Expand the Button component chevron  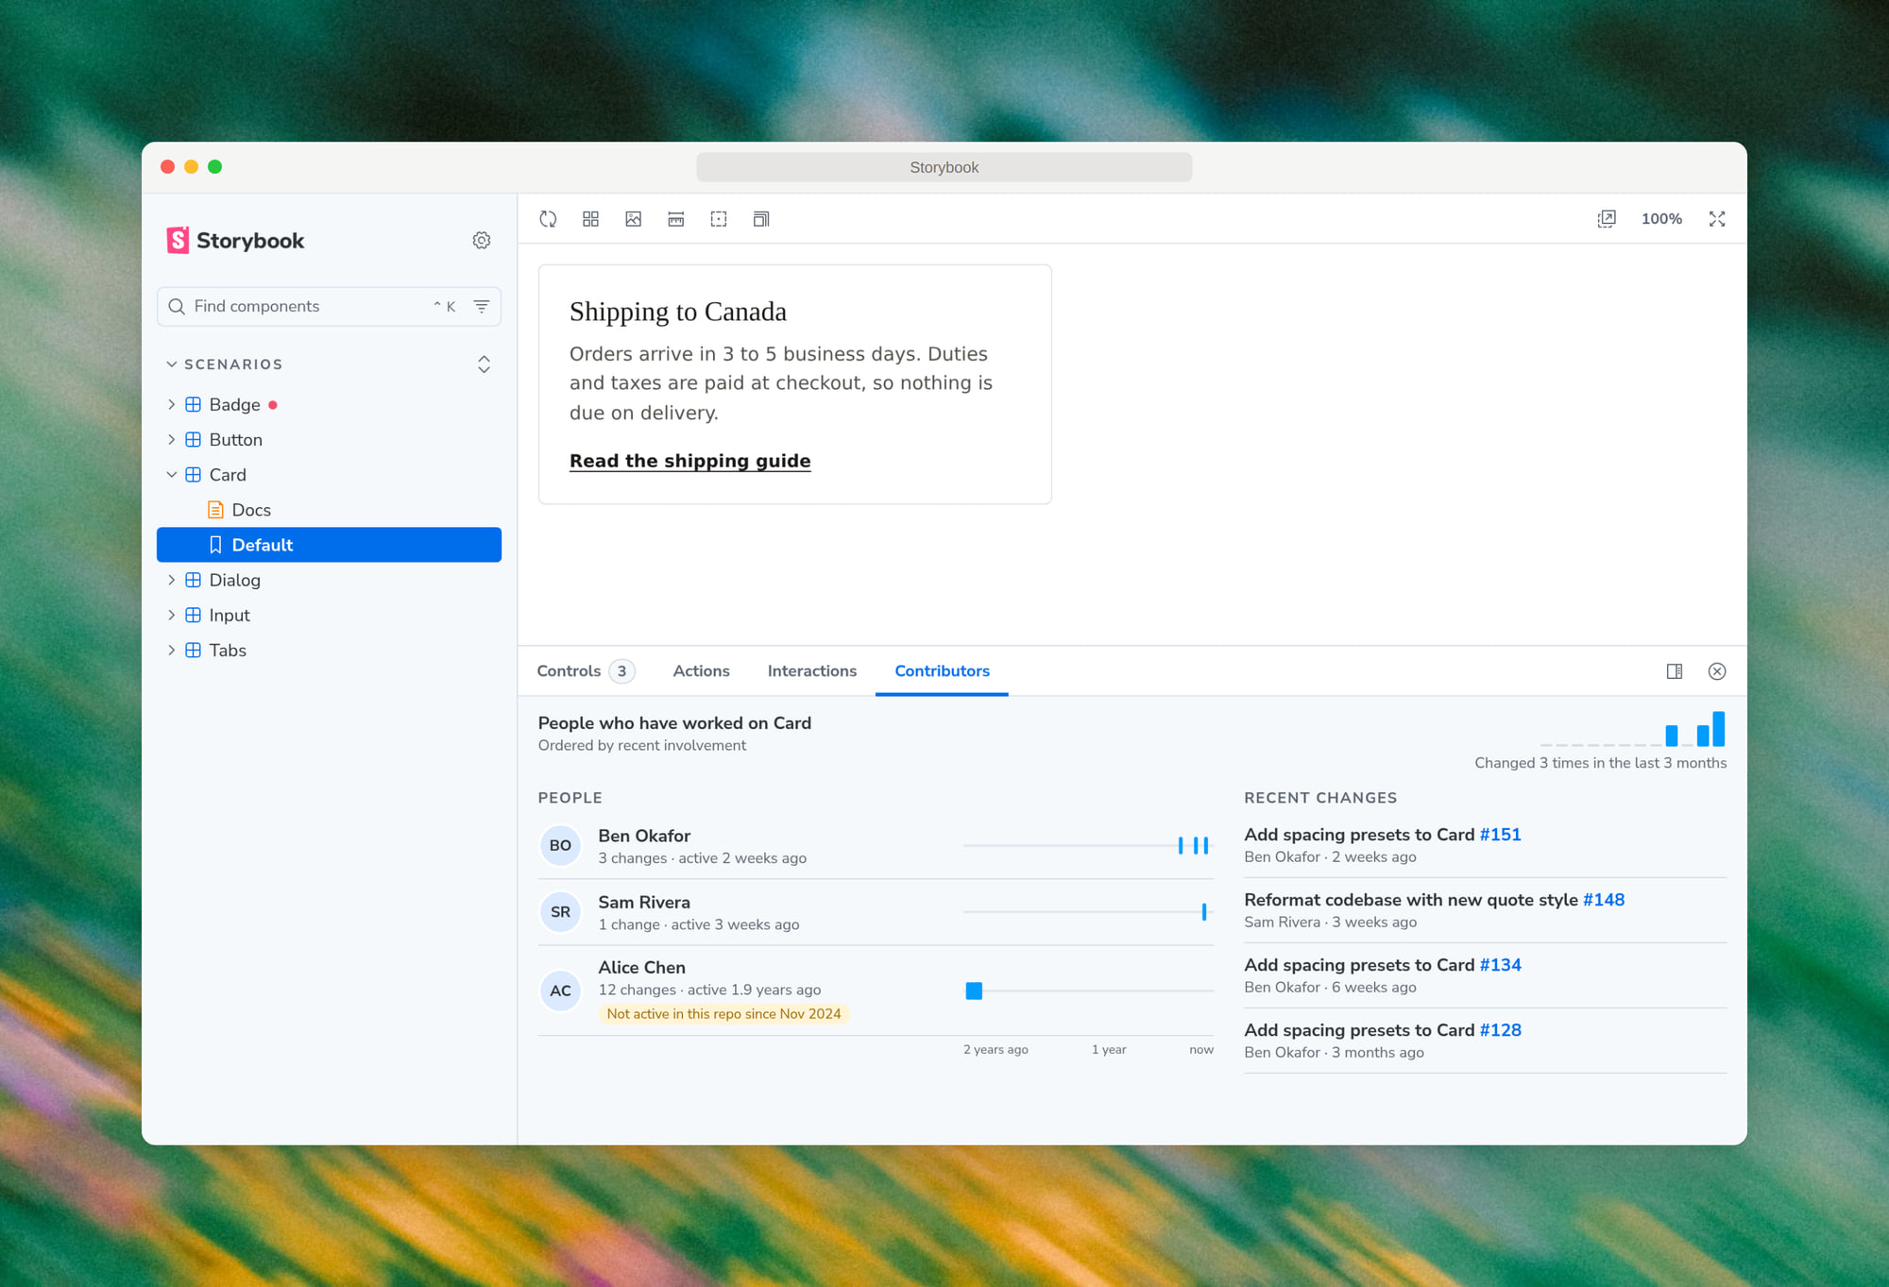[x=171, y=440]
